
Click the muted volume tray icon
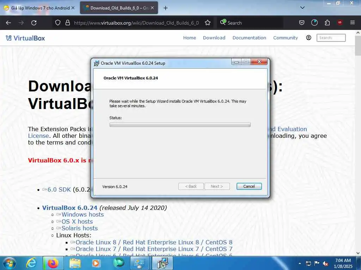tap(325, 263)
